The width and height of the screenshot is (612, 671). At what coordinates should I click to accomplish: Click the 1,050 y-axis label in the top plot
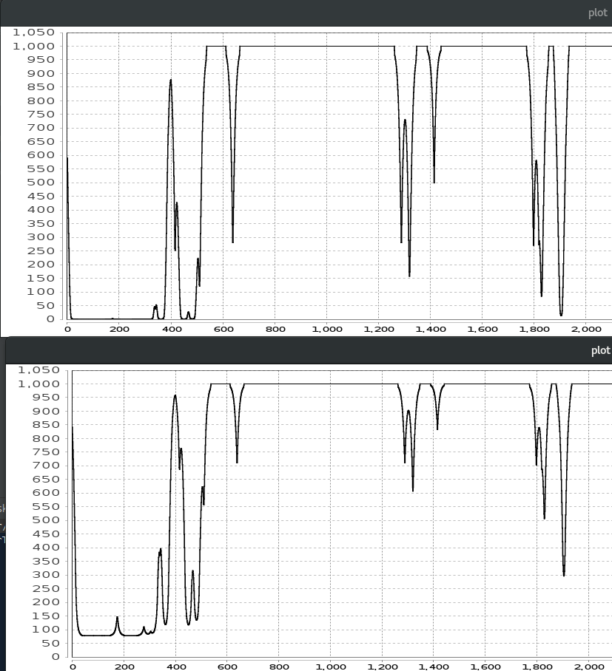tap(34, 33)
